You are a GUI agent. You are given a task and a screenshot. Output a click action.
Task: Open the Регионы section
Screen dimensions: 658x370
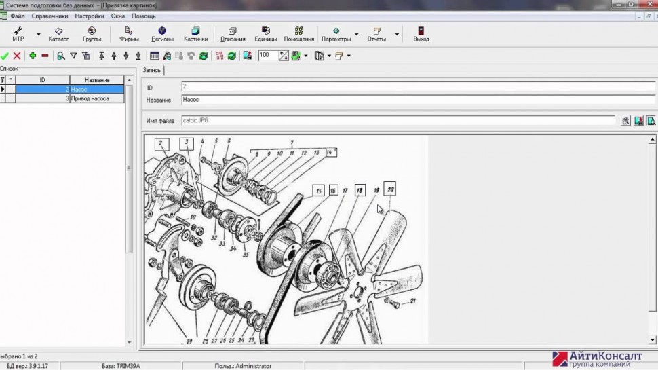162,34
